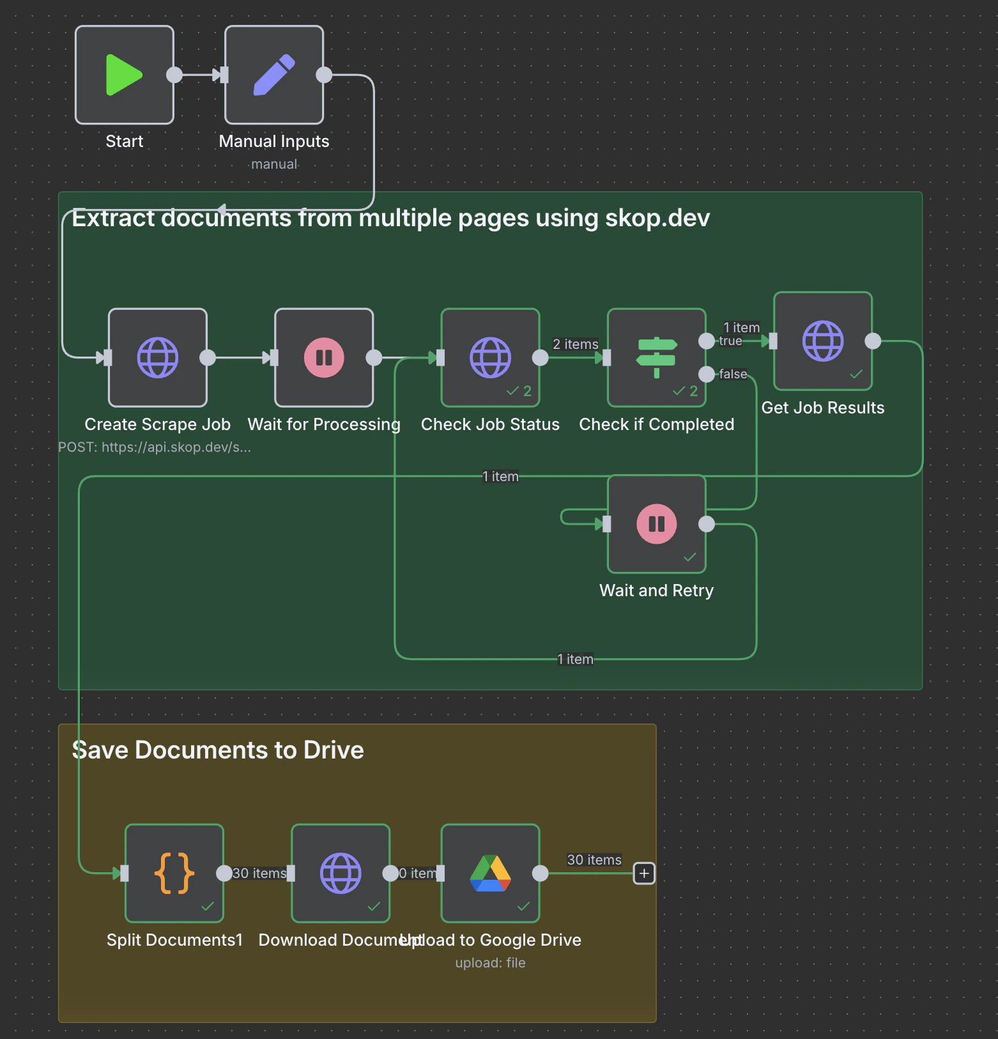This screenshot has width=998, height=1039.
Task: Click the Upload to Google Drive output connector
Action: tap(541, 873)
